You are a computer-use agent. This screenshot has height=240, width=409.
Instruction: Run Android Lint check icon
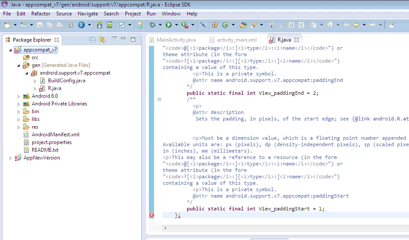pos(122,25)
